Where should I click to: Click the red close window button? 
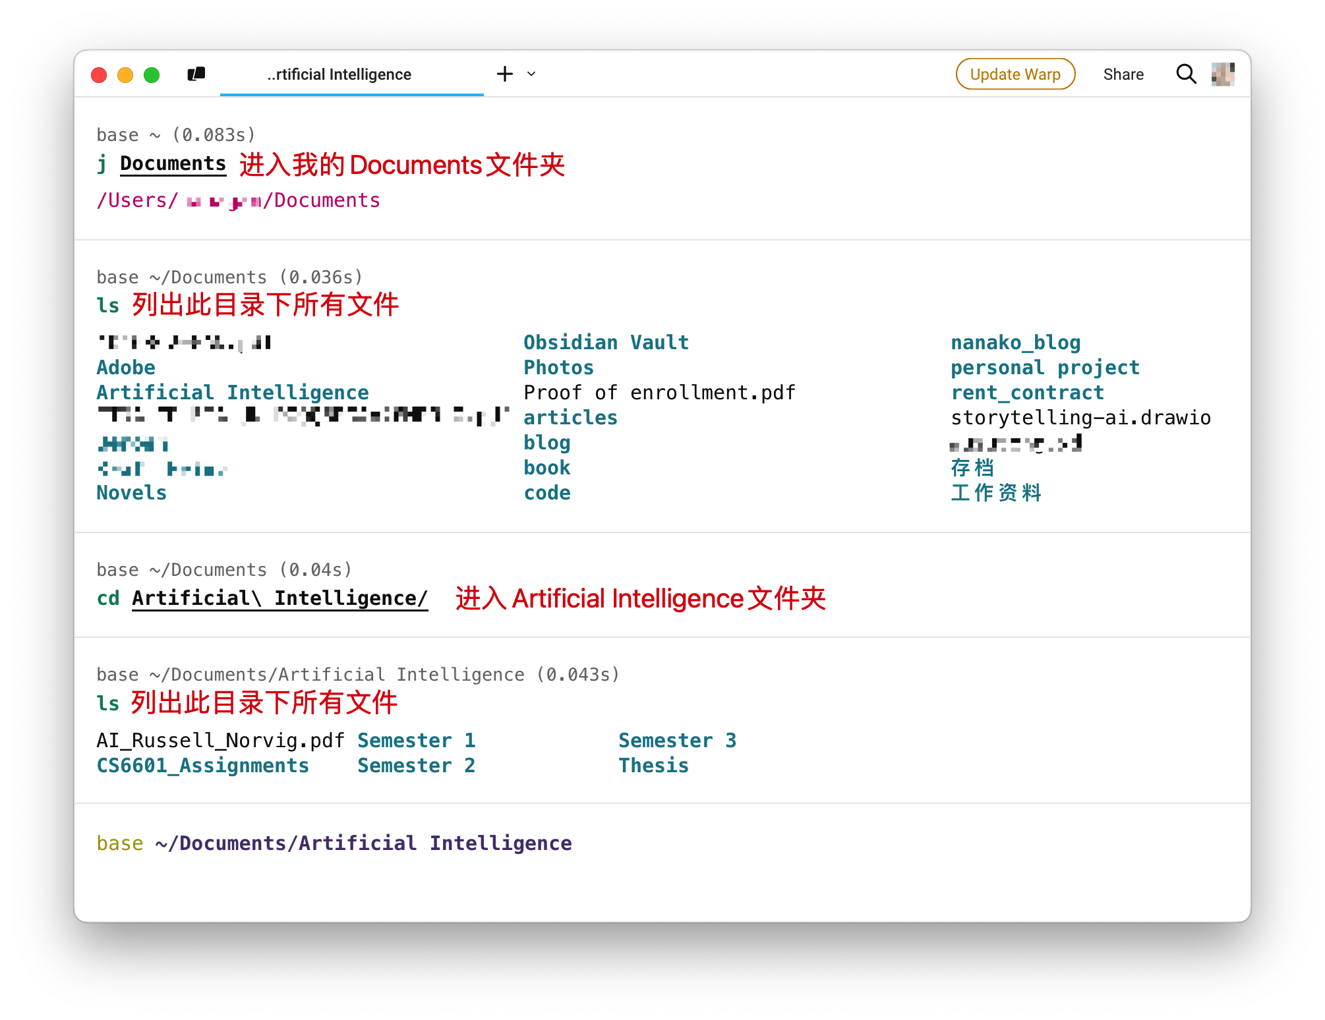pyautogui.click(x=99, y=74)
